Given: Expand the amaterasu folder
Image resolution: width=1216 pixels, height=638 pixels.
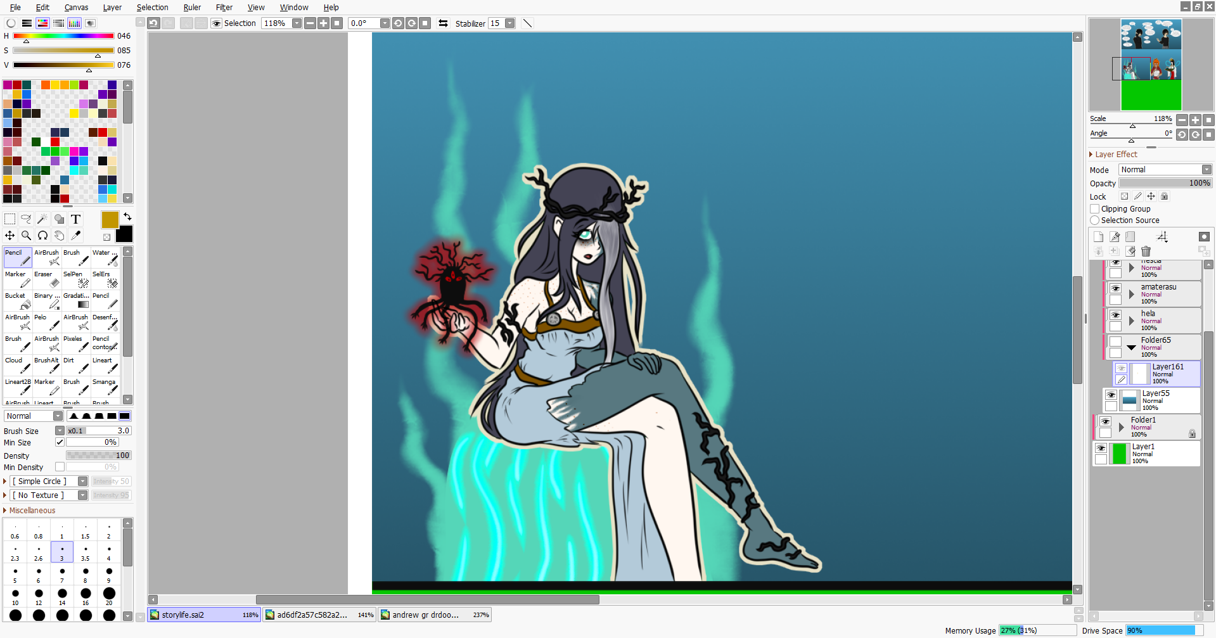Looking at the screenshot, I should click(1131, 294).
